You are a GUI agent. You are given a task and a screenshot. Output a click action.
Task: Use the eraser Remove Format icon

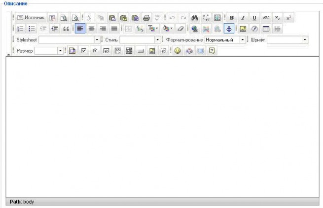pyautogui.click(x=180, y=29)
